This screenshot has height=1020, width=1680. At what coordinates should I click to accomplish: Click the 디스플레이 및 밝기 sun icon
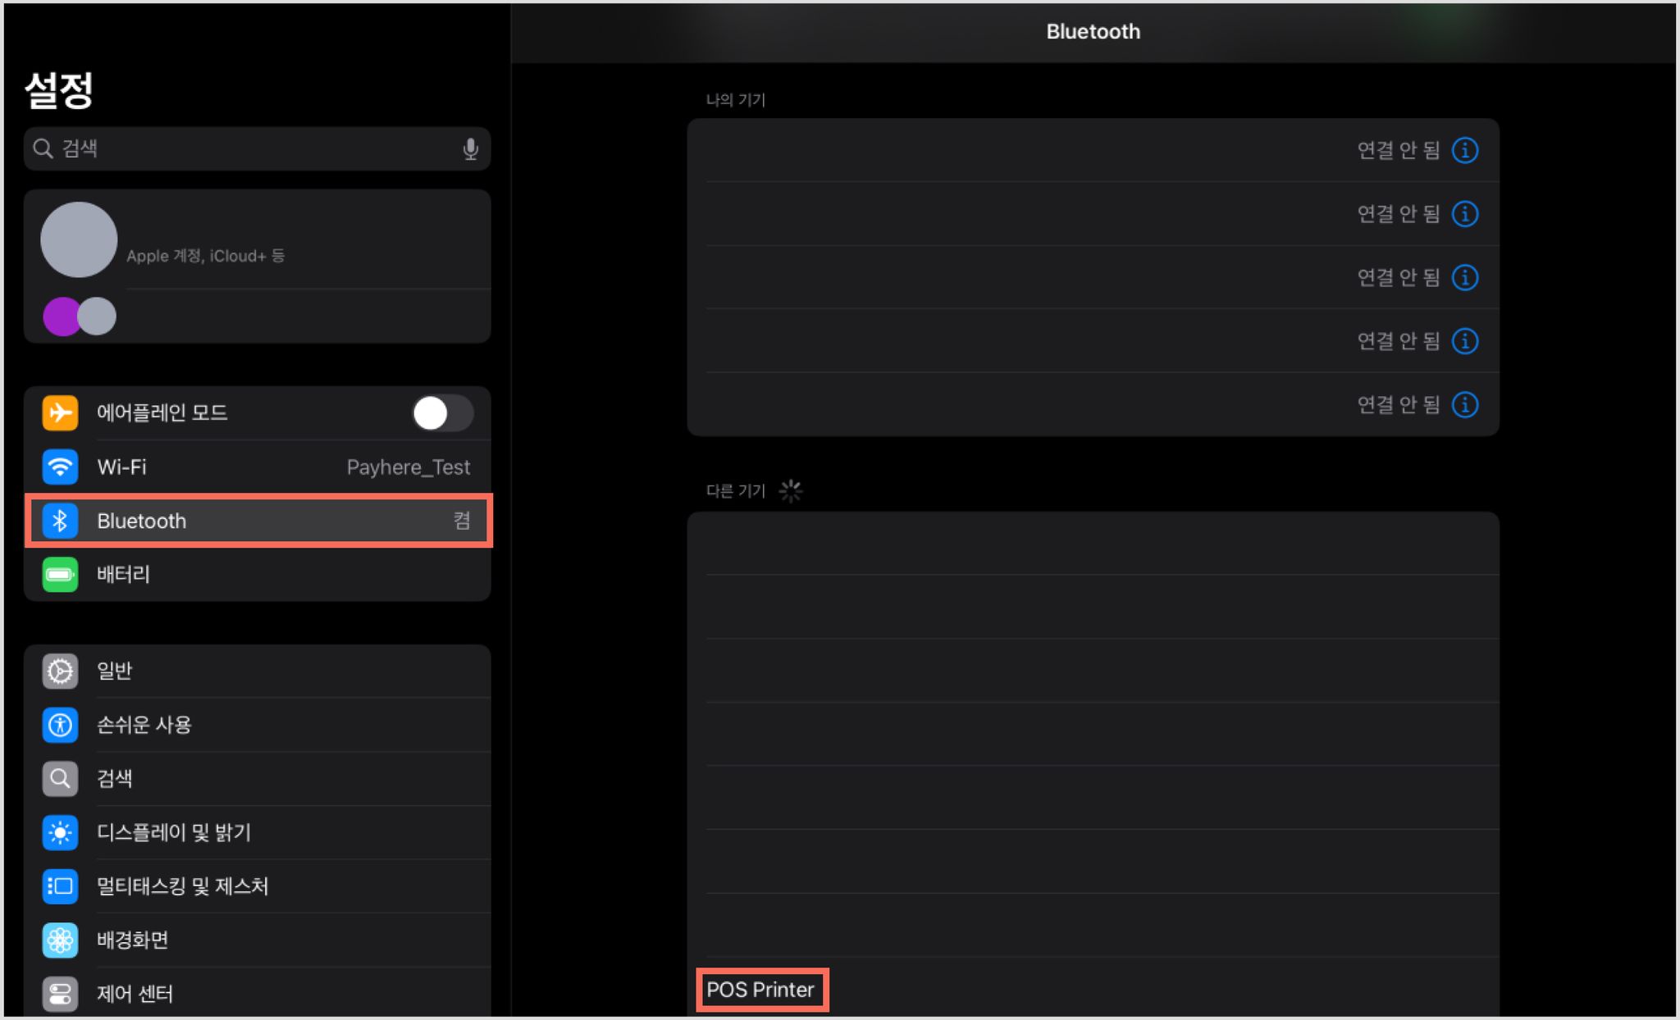(x=60, y=832)
